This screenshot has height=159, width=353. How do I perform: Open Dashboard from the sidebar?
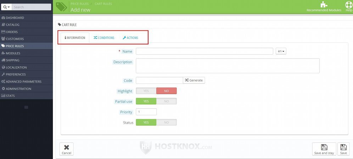[x=26, y=18]
